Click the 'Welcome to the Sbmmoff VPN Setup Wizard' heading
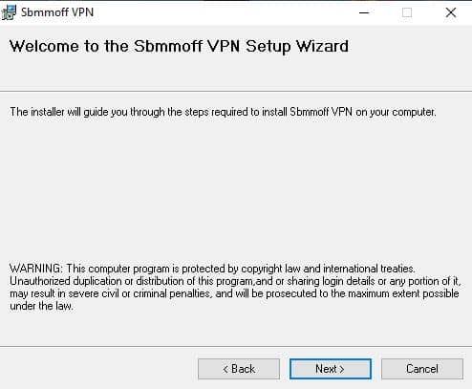This screenshot has width=472, height=389. pos(179,47)
